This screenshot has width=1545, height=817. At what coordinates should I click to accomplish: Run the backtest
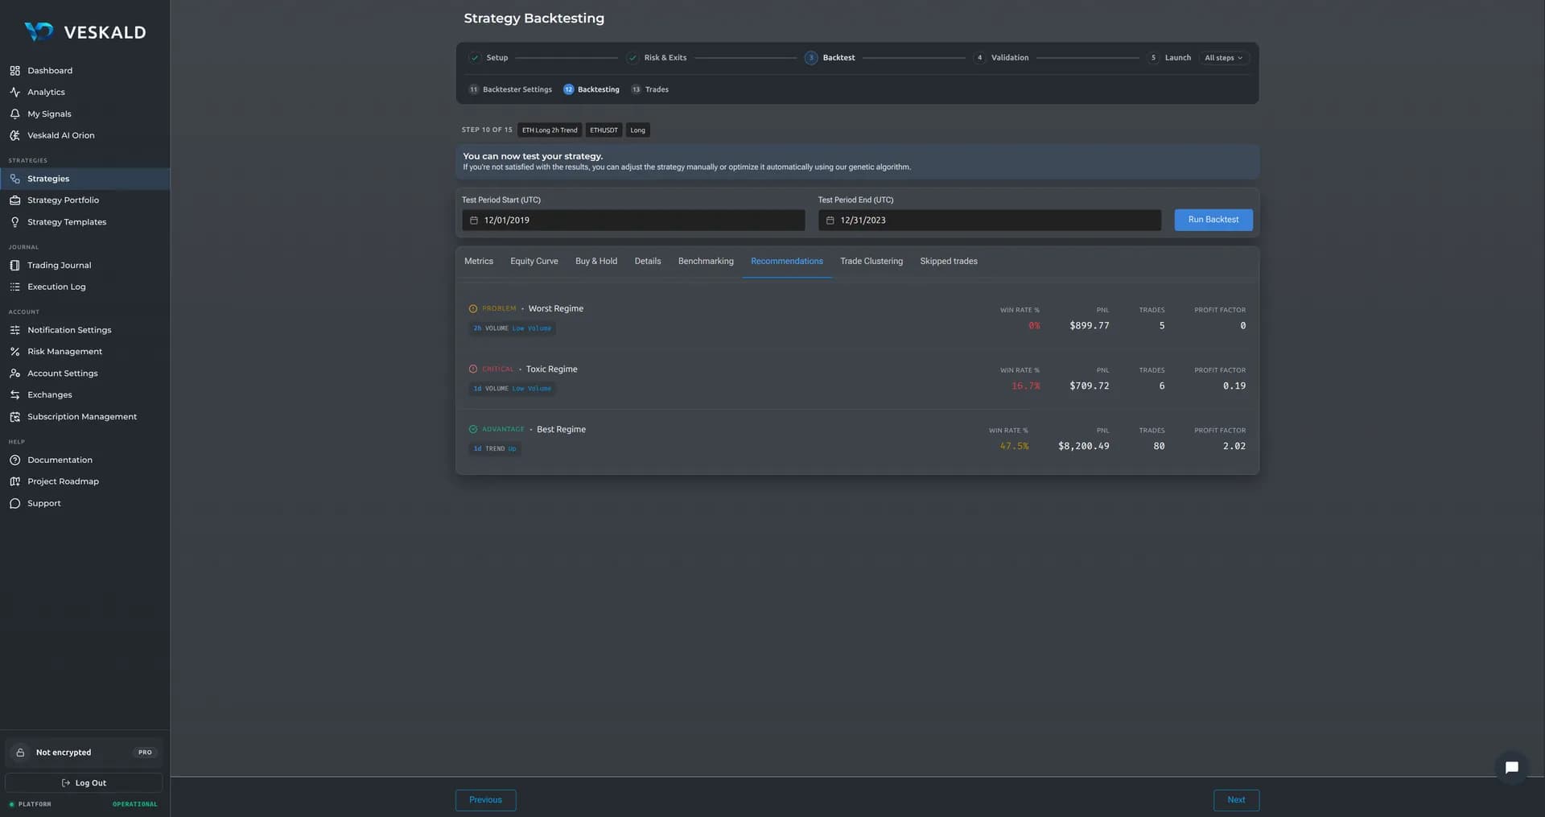click(x=1213, y=220)
